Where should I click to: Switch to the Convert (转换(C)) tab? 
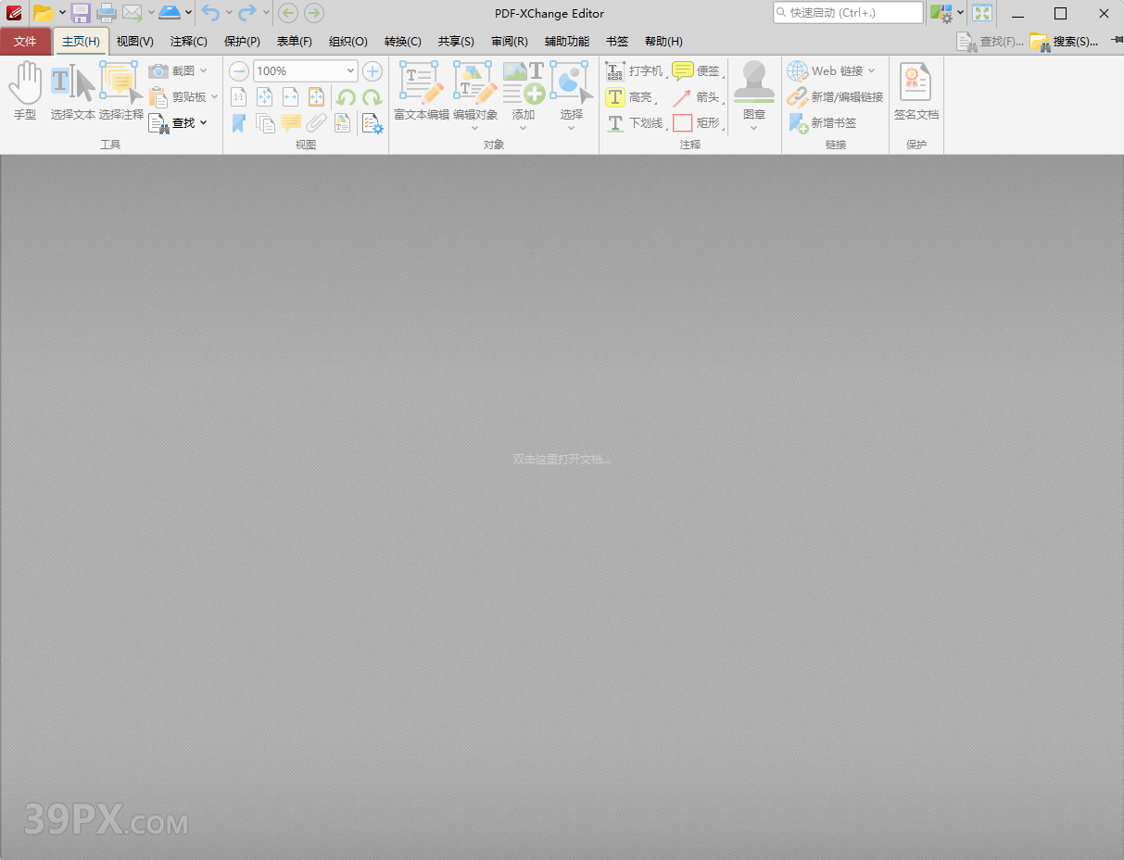pyautogui.click(x=403, y=42)
